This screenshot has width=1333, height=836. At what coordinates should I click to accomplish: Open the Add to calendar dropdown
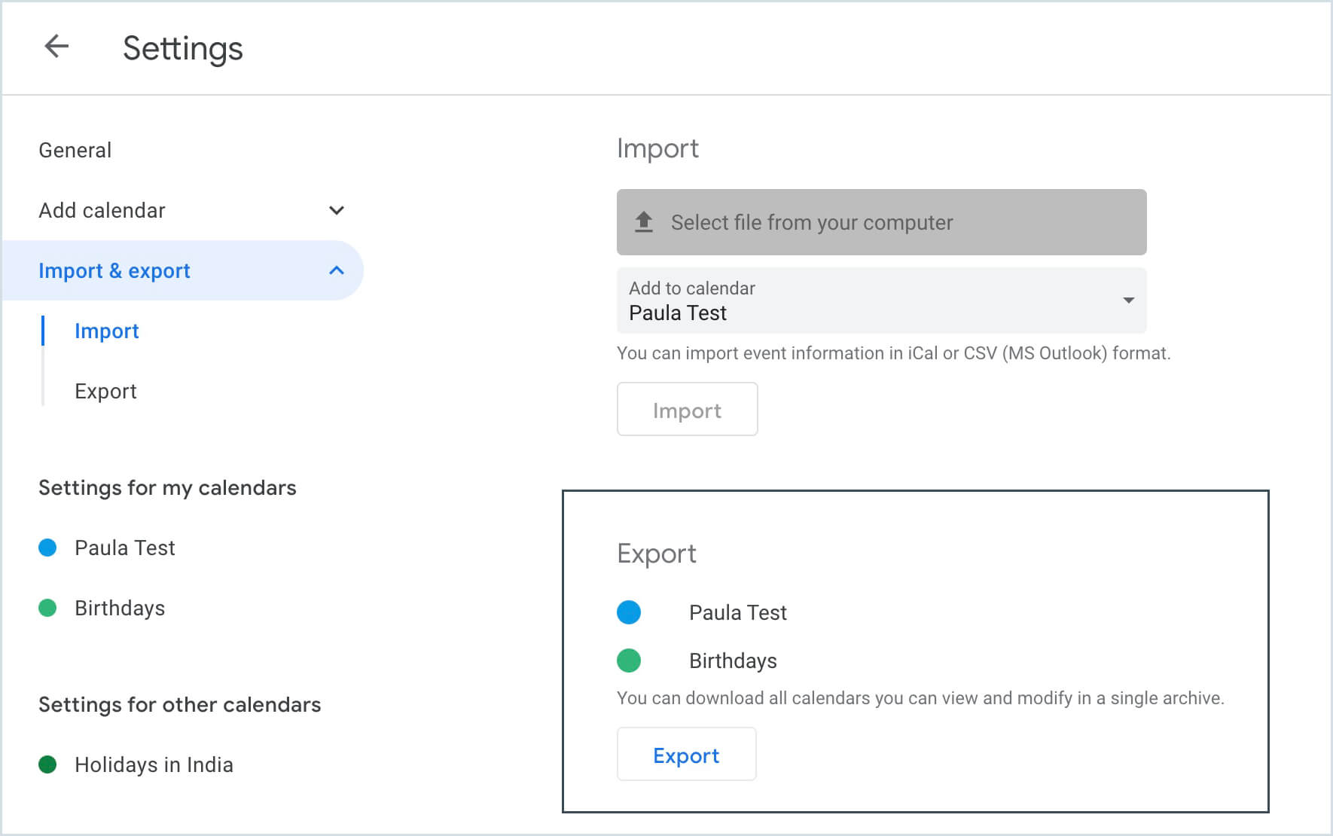[x=1127, y=301]
